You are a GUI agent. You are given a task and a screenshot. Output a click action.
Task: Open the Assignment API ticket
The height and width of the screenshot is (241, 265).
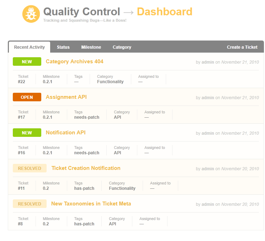(66, 97)
